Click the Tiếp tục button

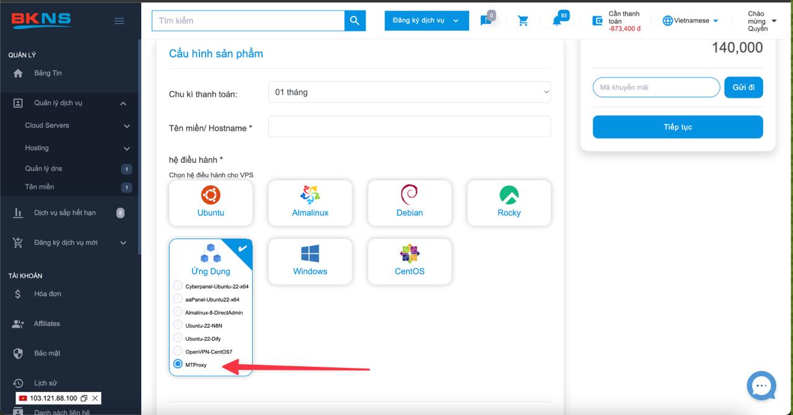(x=677, y=126)
